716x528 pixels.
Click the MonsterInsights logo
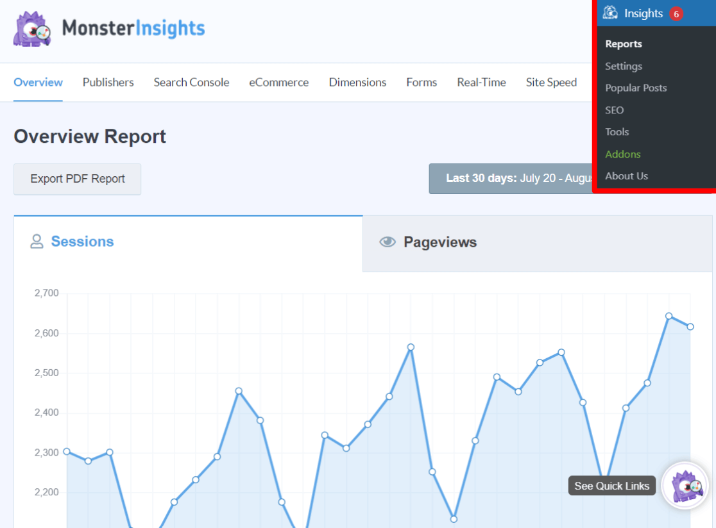[x=109, y=29]
